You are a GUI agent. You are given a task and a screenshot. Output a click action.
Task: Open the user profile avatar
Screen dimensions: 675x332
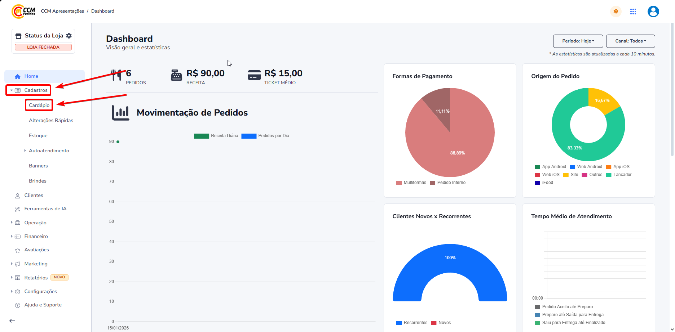click(x=653, y=12)
